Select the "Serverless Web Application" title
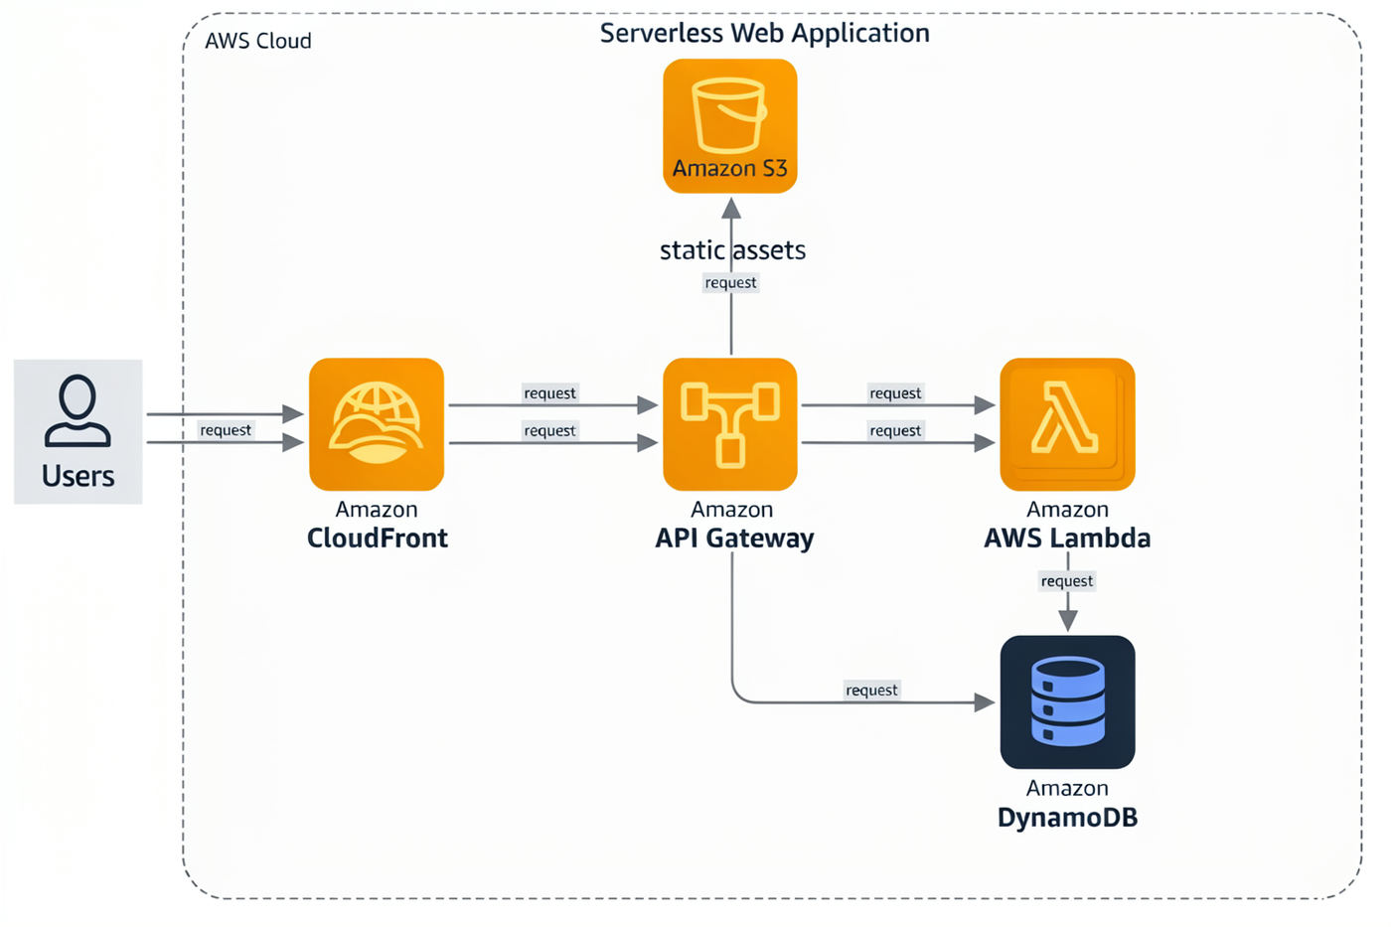The width and height of the screenshot is (1391, 927). (765, 33)
